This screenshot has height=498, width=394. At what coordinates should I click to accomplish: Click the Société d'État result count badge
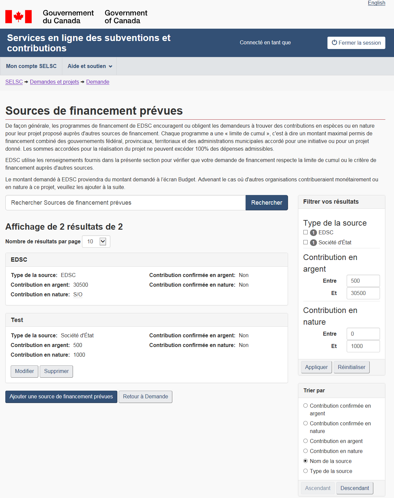(x=313, y=243)
